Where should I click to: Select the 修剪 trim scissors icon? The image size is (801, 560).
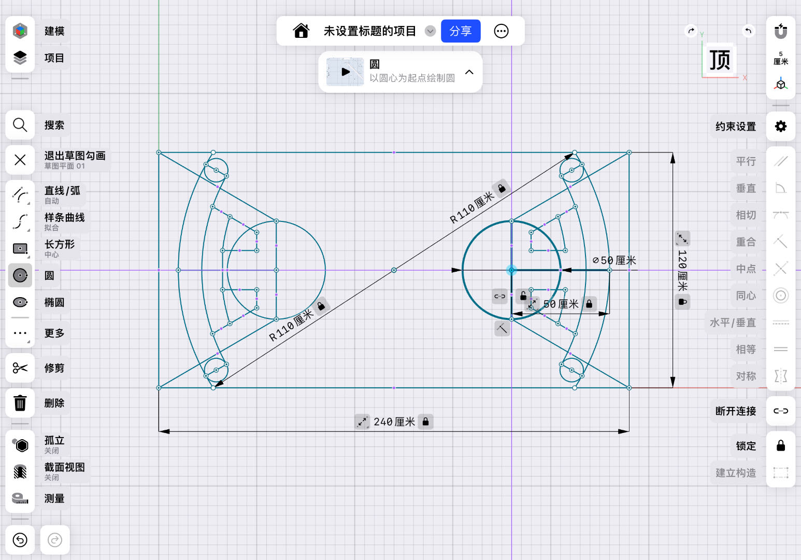tap(20, 368)
